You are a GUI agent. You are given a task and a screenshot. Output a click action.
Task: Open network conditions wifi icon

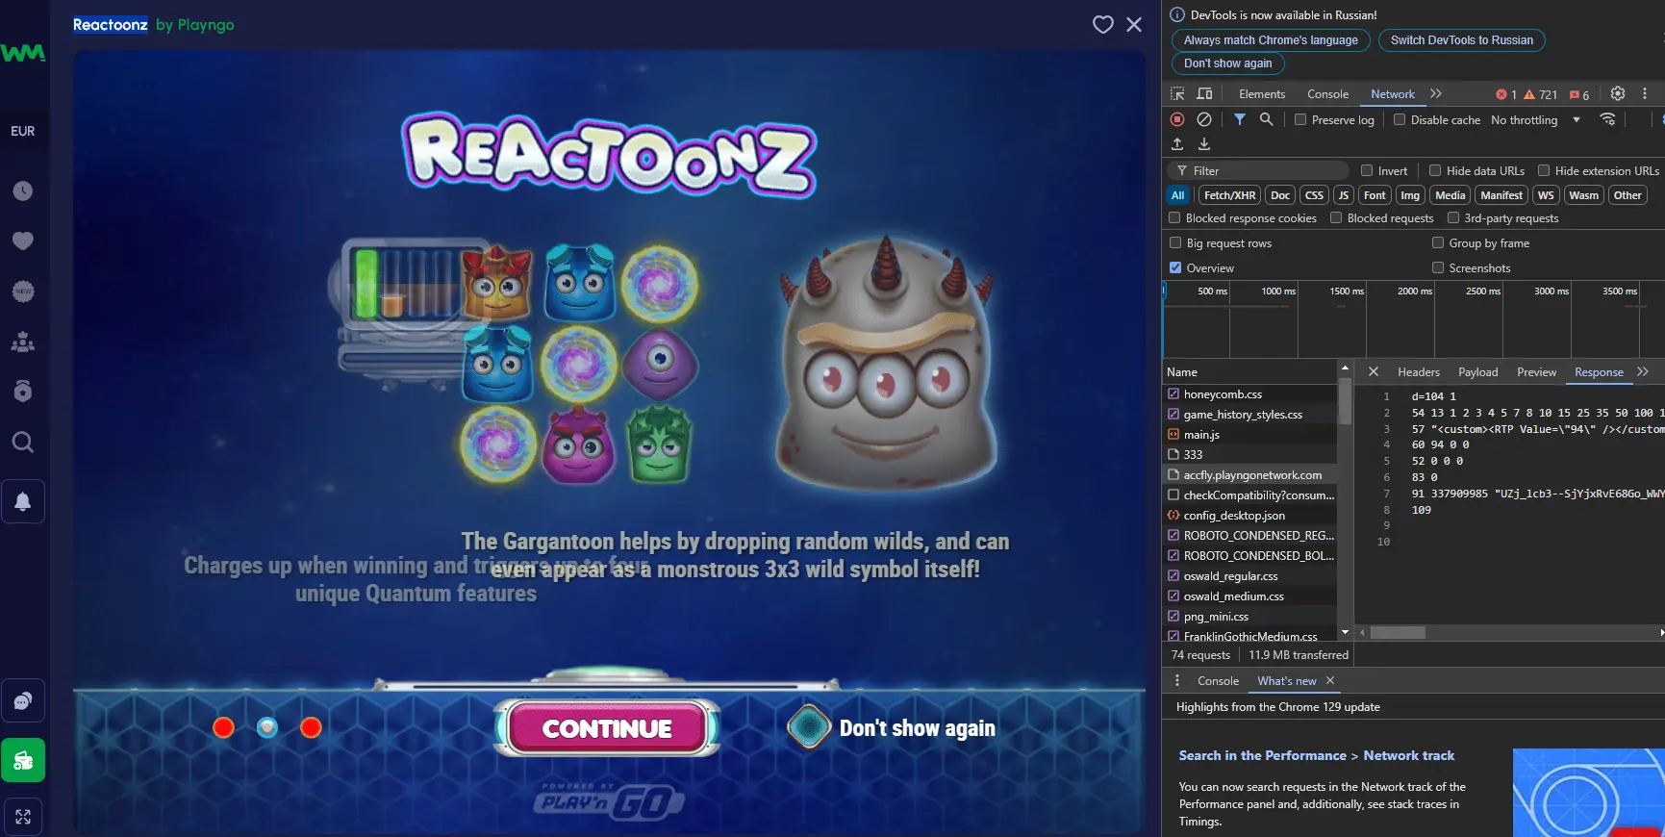tap(1607, 119)
